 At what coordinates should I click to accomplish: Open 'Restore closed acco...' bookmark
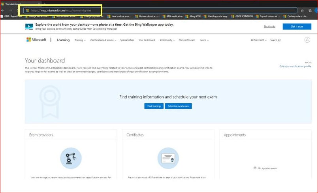(x=147, y=16)
